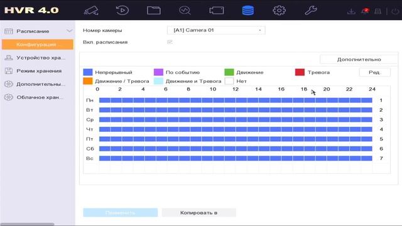Open the Расписание sidebar menu
402x226 pixels.
click(x=38, y=31)
